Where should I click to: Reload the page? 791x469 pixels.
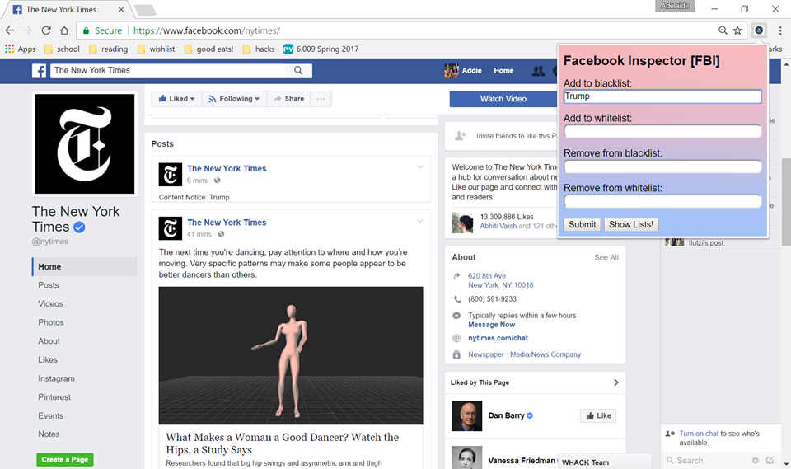click(x=46, y=30)
